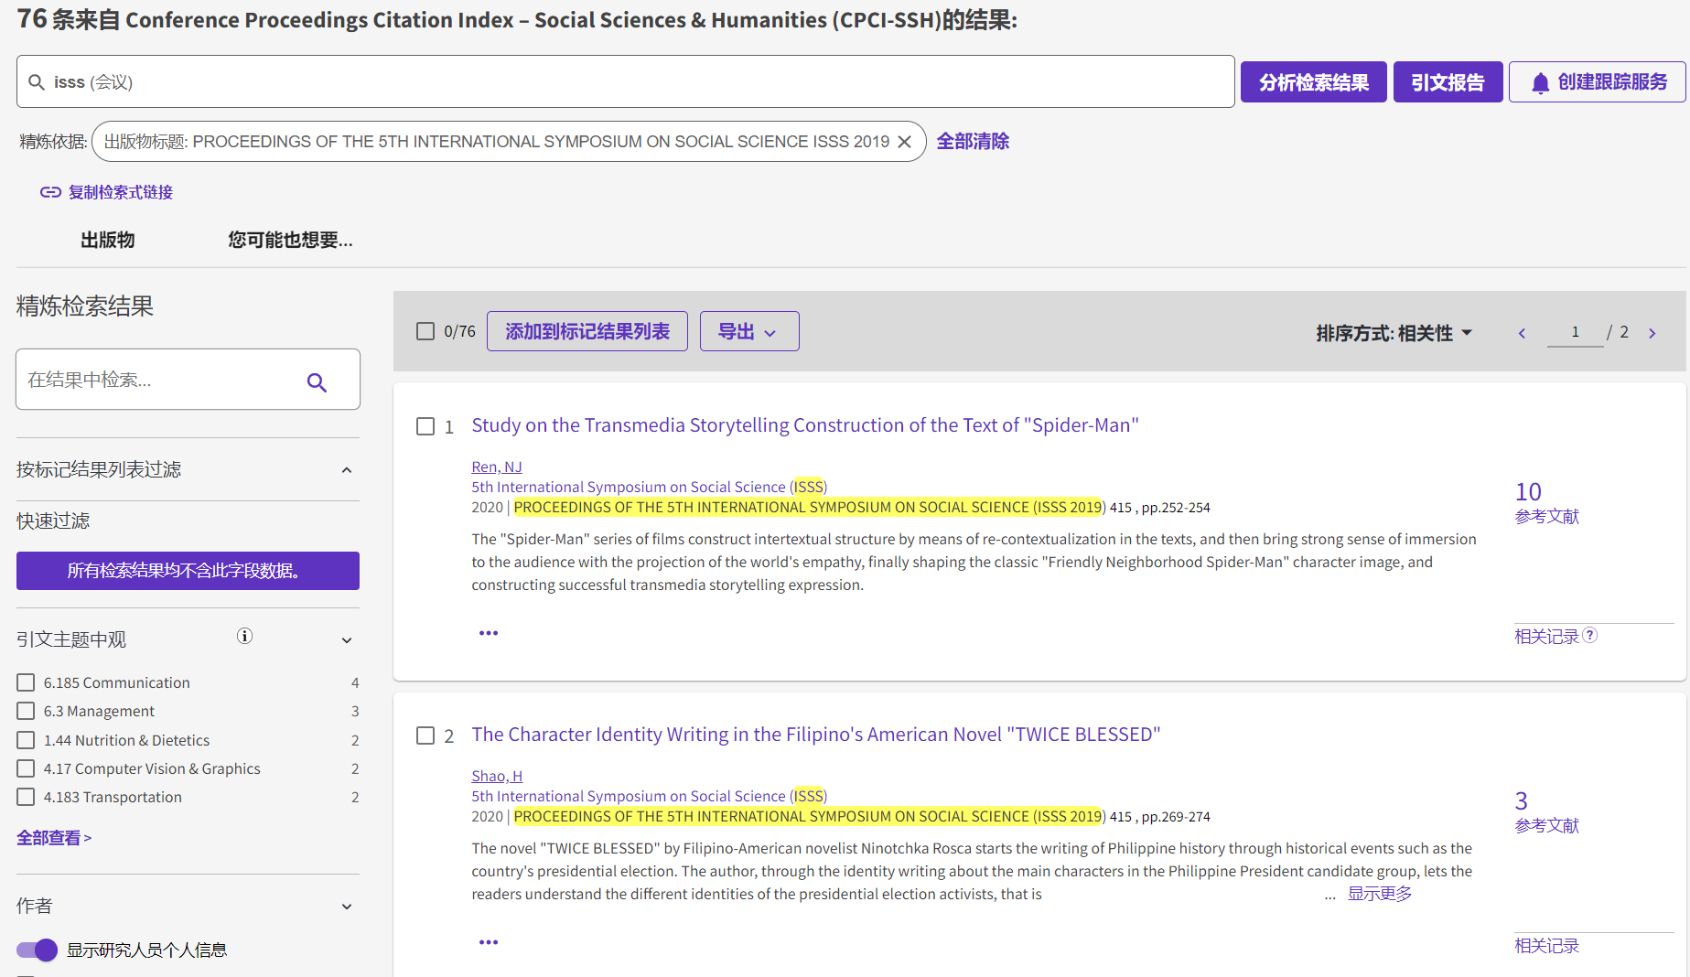
Task: Open conference link under Ren, NJ
Action: point(649,488)
